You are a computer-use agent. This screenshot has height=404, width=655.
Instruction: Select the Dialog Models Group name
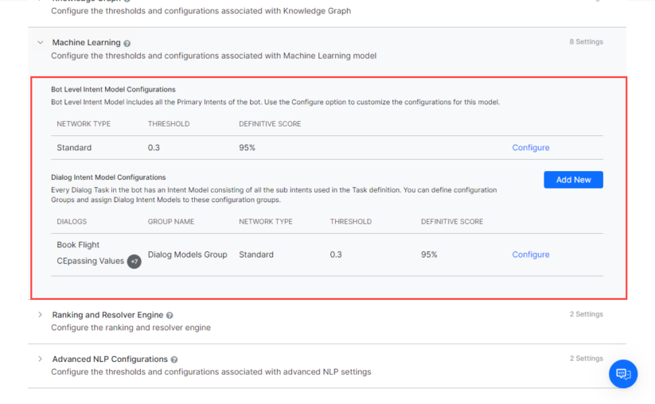point(187,254)
